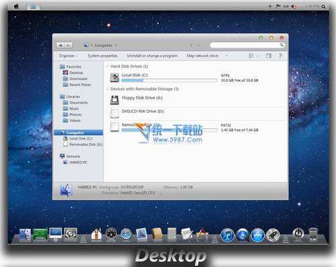
Task: Click the arrow after Computer in address bar
Action: (116, 46)
